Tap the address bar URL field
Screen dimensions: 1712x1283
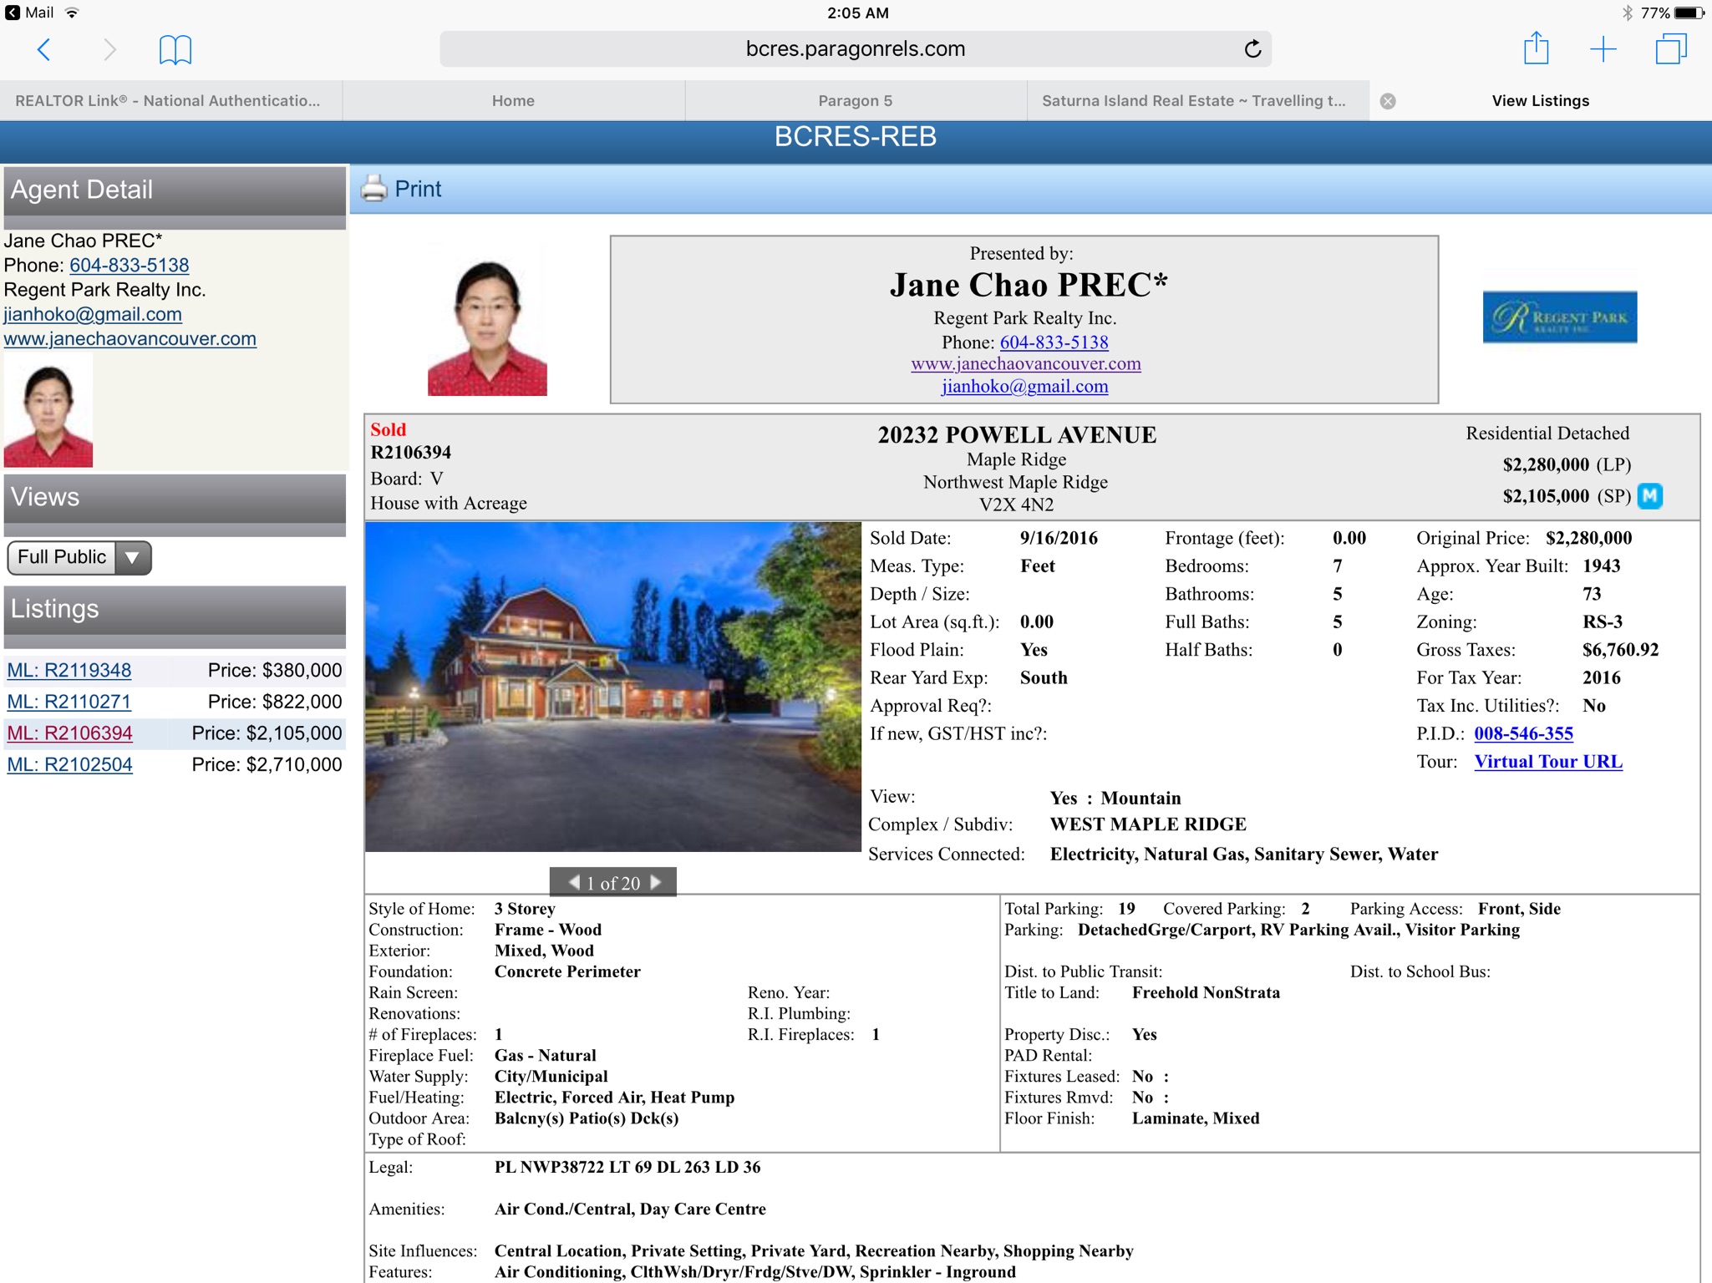(855, 49)
